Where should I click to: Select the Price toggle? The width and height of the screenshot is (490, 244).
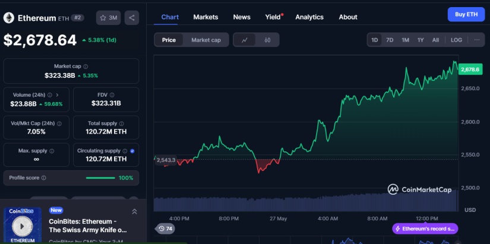tap(169, 40)
